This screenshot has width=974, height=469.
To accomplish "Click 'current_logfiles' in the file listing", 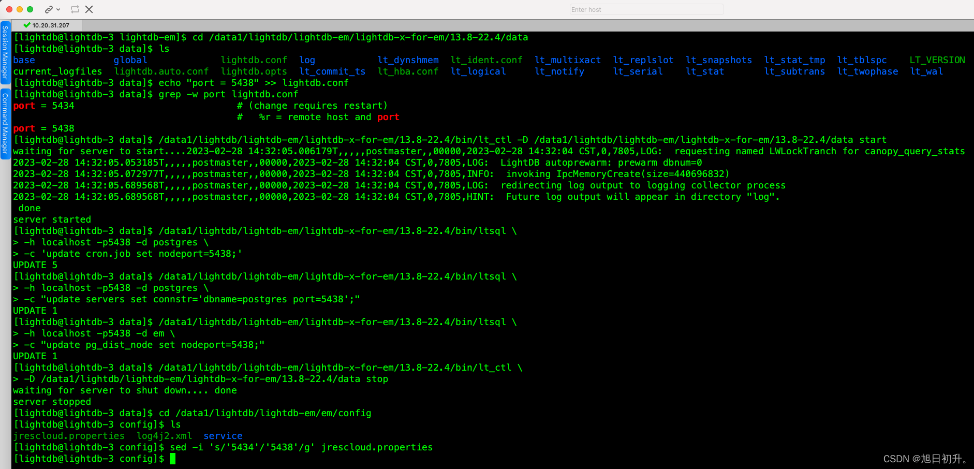I will (57, 71).
